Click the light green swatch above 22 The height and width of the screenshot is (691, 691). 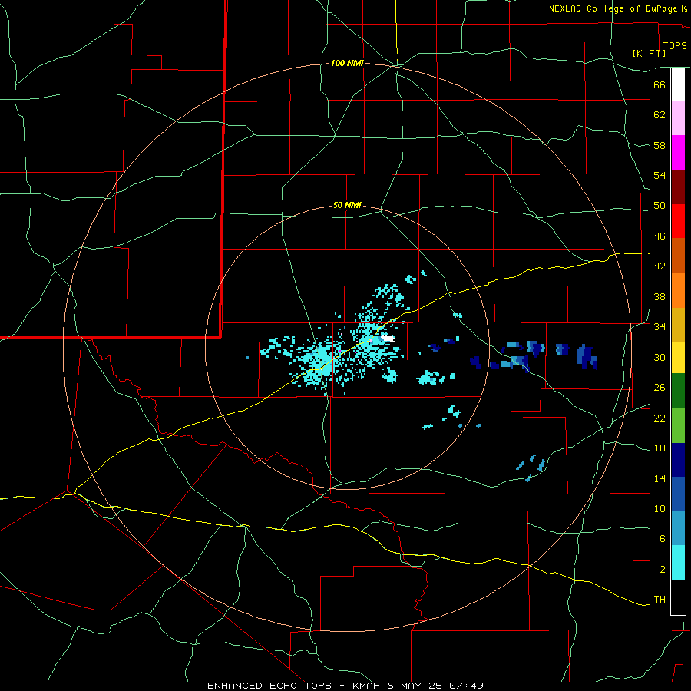678,425
